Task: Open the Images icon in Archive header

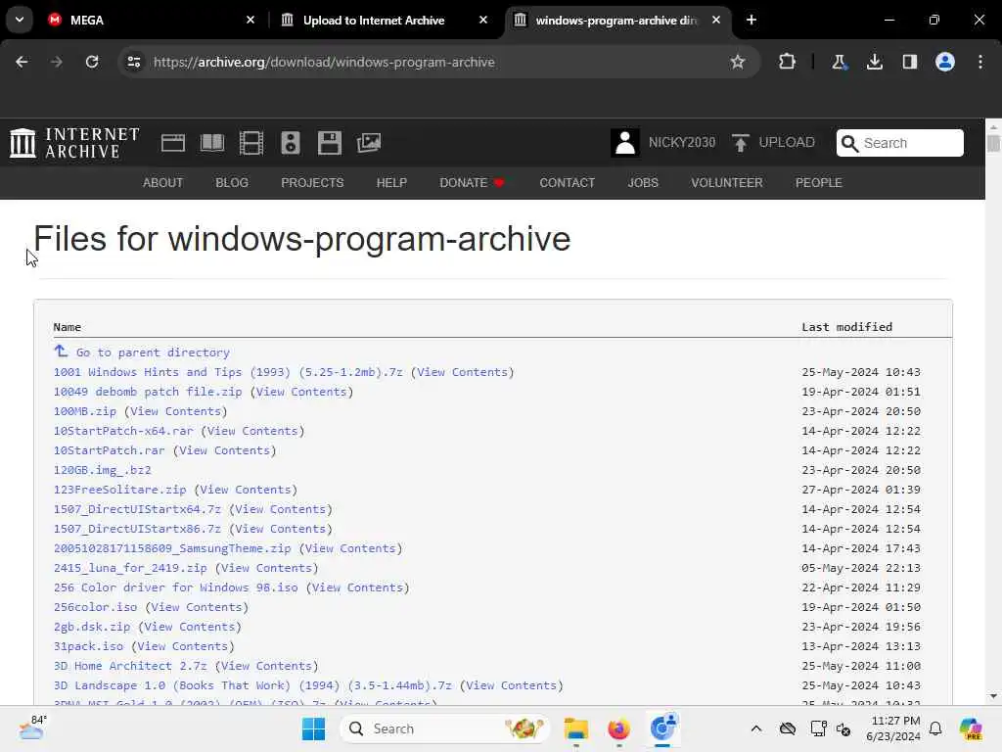Action: (369, 143)
